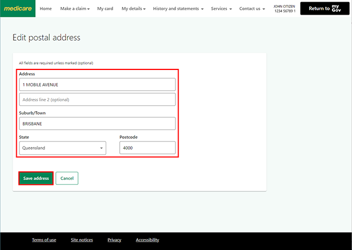Save the address
The height and width of the screenshot is (250, 352).
click(36, 178)
